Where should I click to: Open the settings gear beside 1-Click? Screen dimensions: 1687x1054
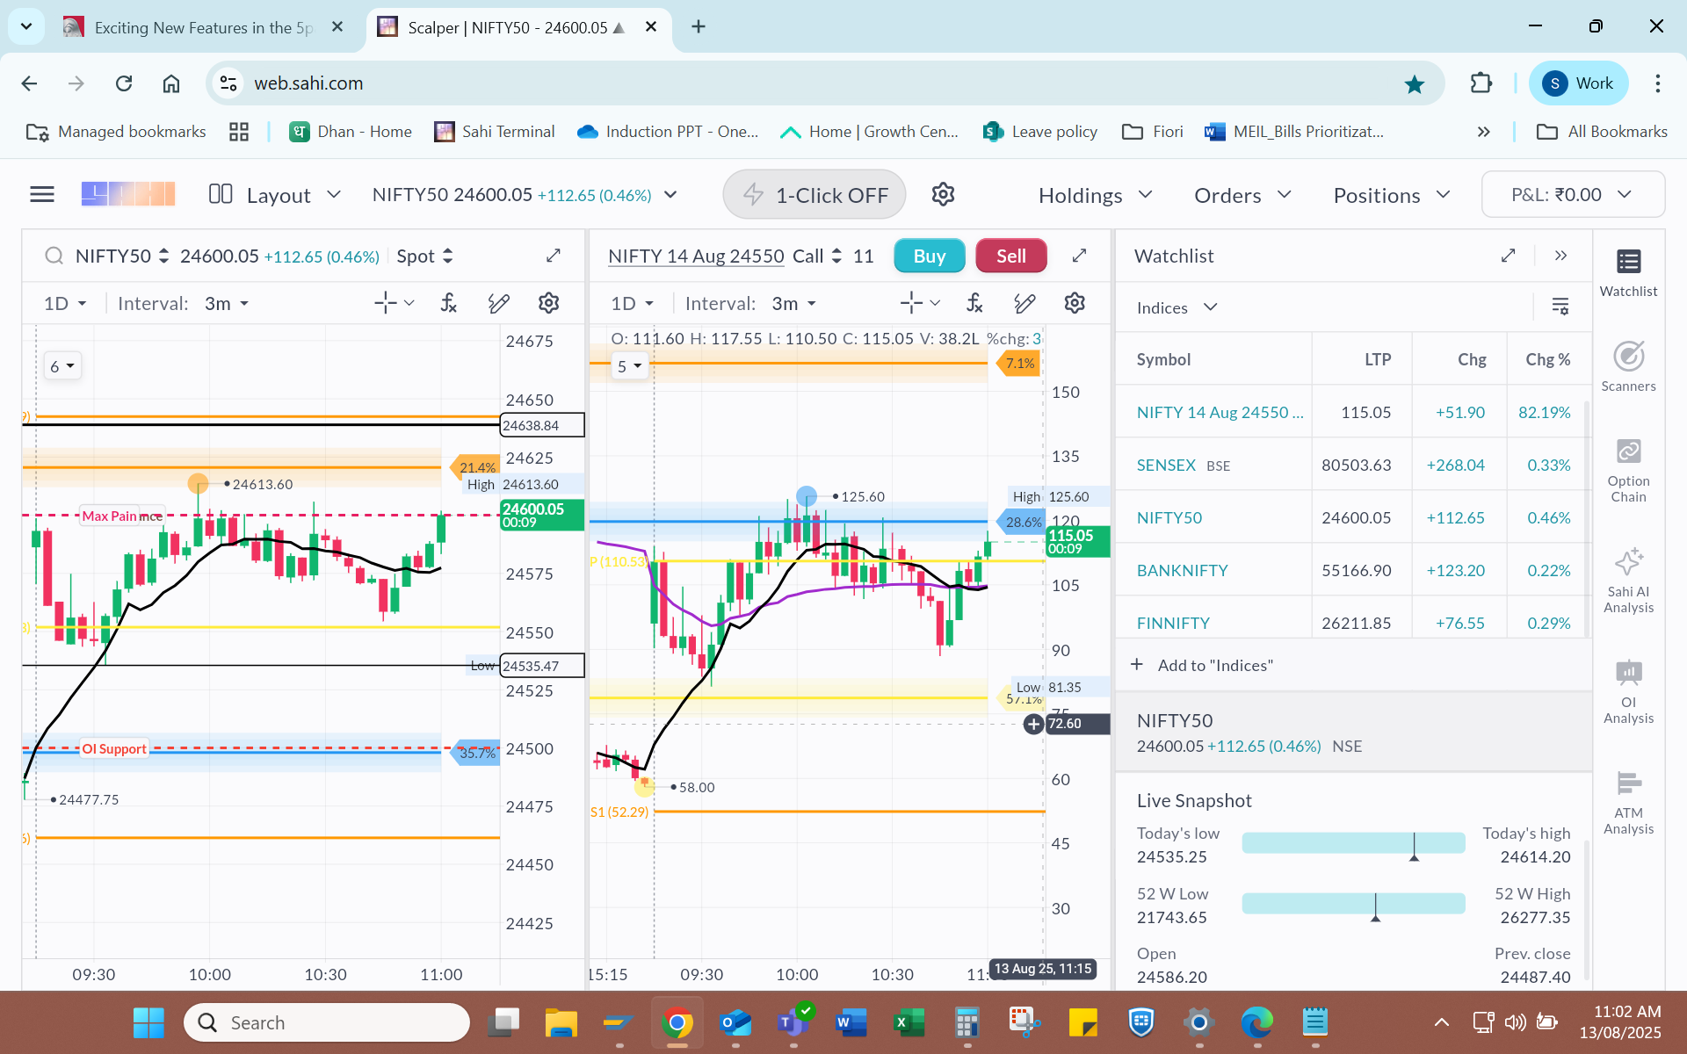(x=943, y=194)
